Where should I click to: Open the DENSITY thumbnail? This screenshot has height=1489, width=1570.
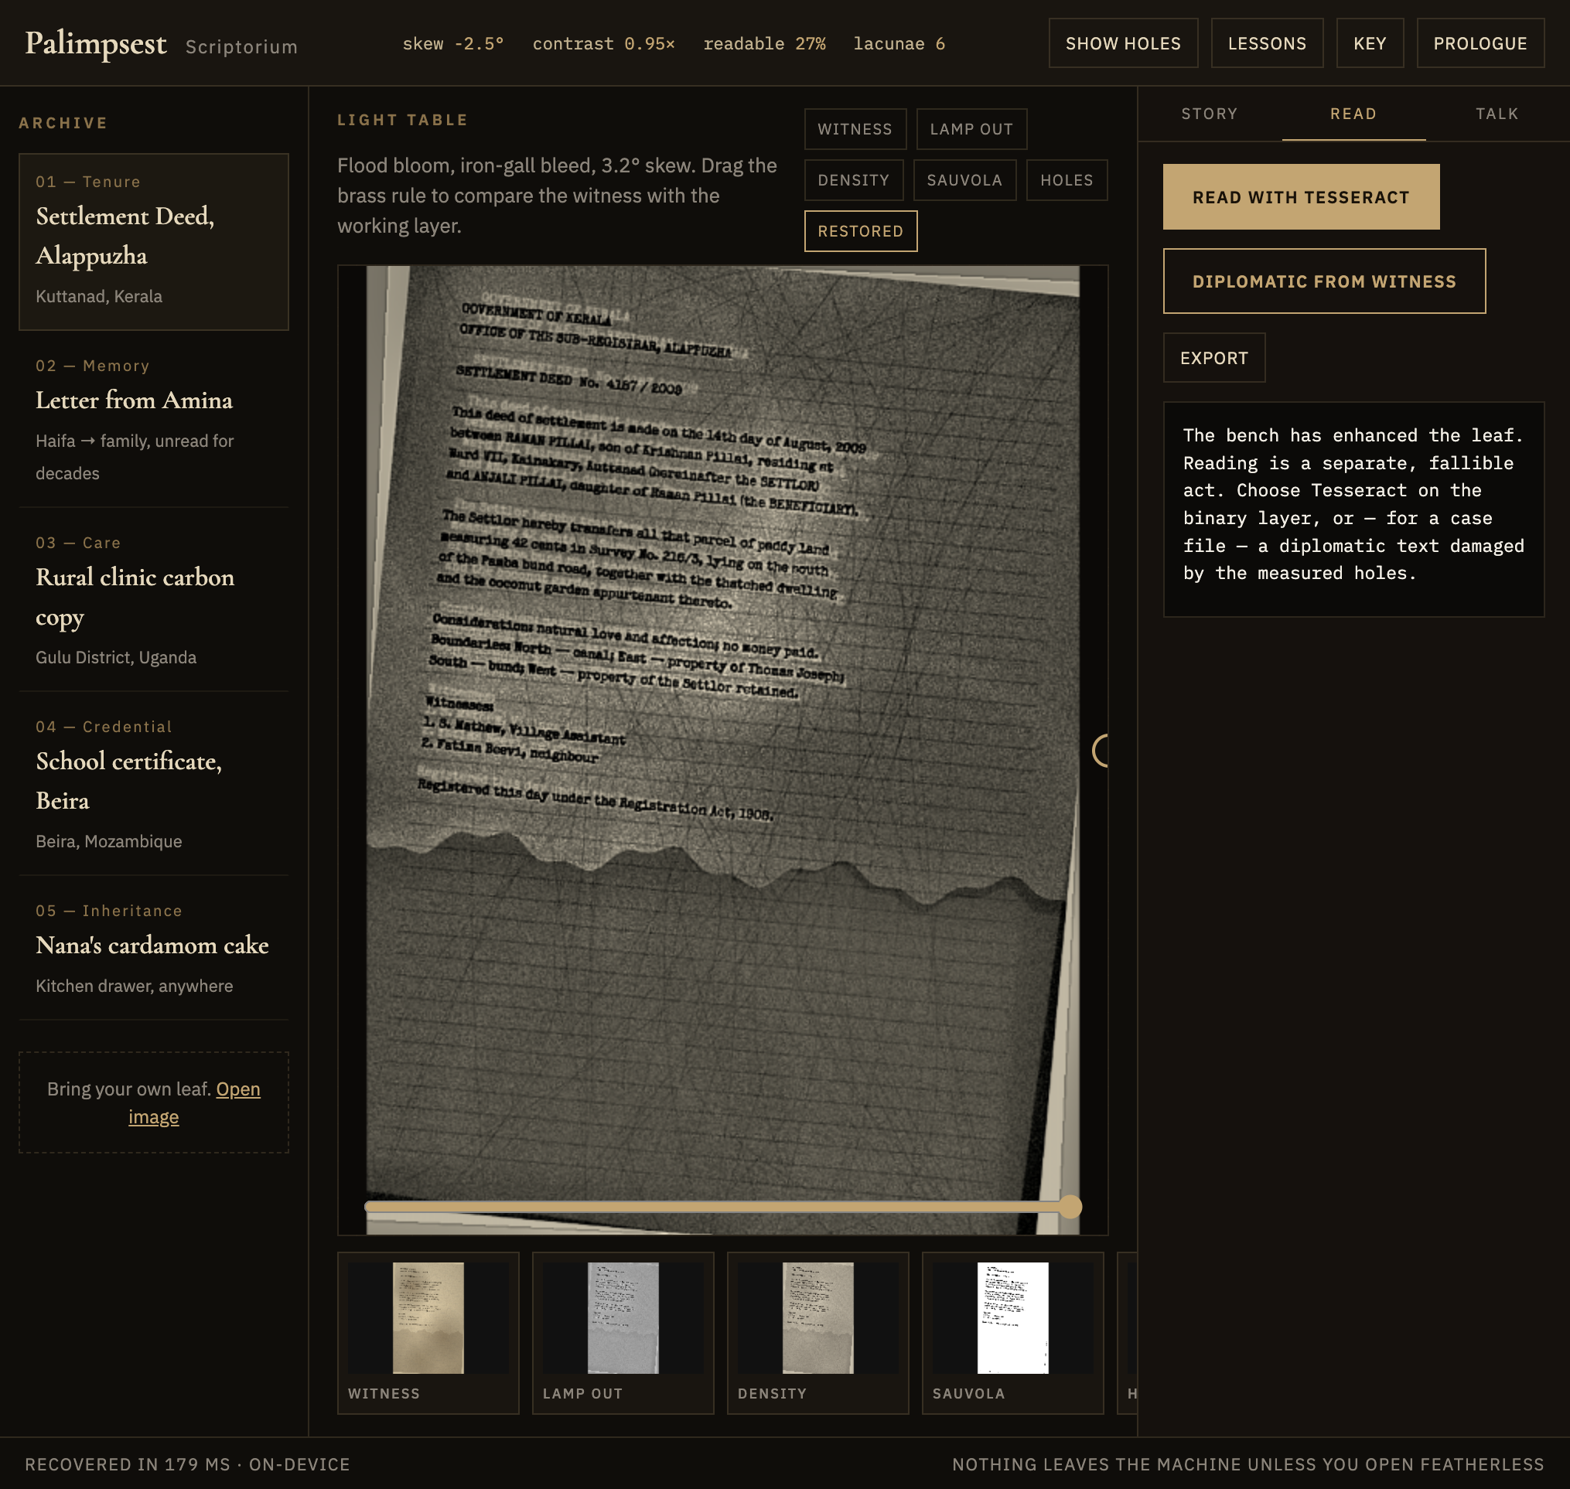pos(817,1333)
